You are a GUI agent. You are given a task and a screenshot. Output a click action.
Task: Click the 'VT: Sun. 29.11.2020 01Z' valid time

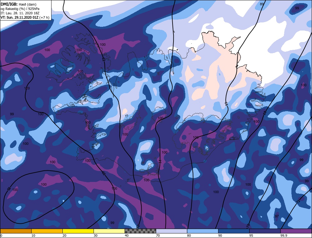point(19,17)
